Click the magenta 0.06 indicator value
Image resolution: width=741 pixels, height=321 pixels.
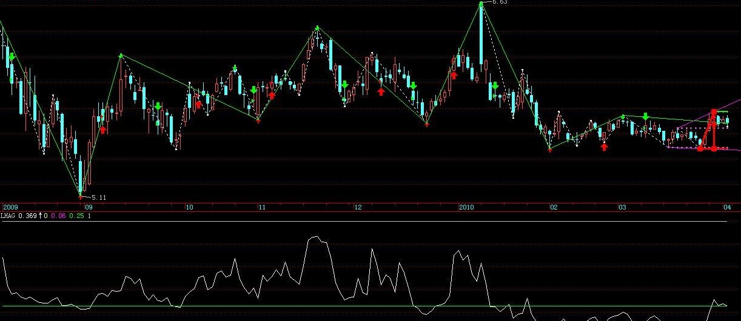[58, 216]
